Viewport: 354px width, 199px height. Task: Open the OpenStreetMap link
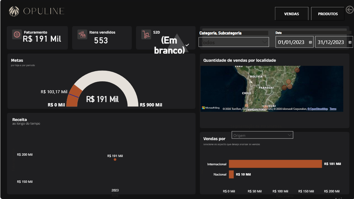coord(318,109)
